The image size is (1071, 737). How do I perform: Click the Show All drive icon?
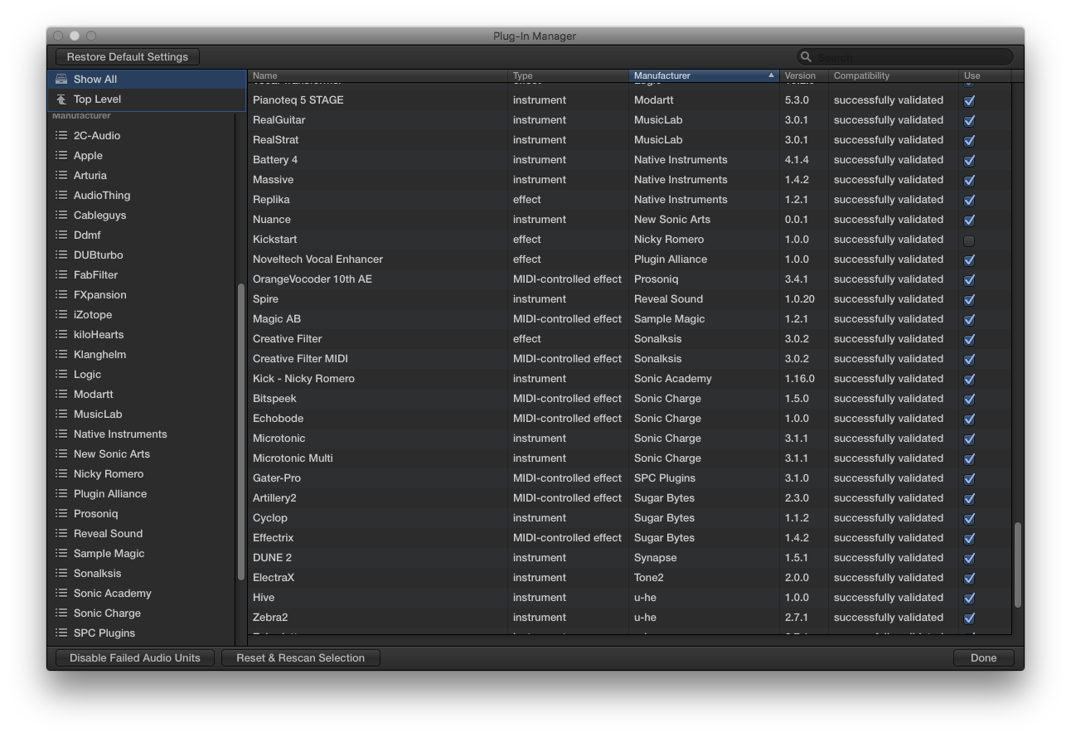click(61, 79)
